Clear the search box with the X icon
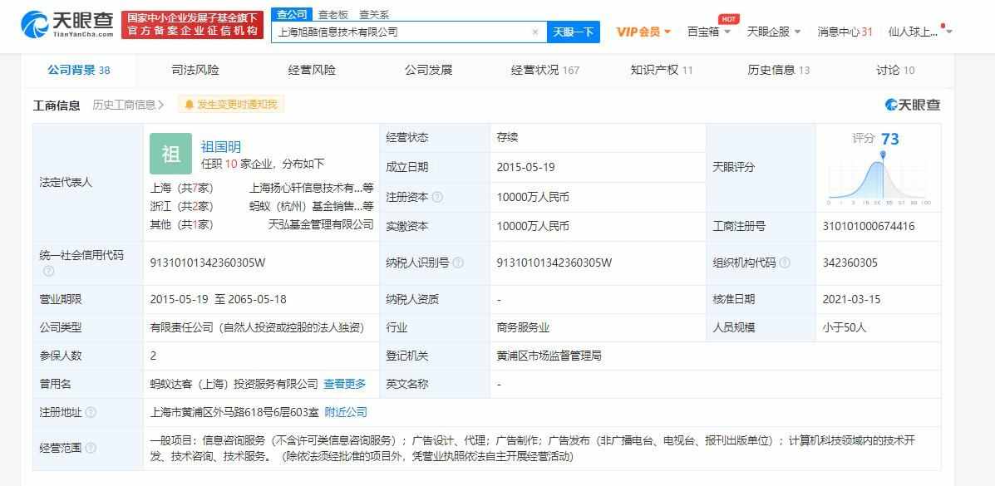The image size is (995, 486). pyautogui.click(x=535, y=32)
